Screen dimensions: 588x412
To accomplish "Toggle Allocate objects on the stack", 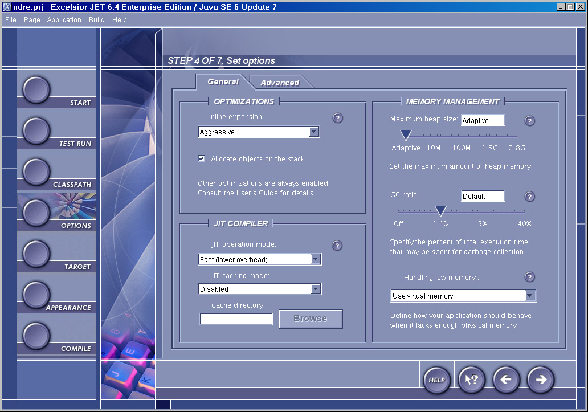I will point(201,158).
